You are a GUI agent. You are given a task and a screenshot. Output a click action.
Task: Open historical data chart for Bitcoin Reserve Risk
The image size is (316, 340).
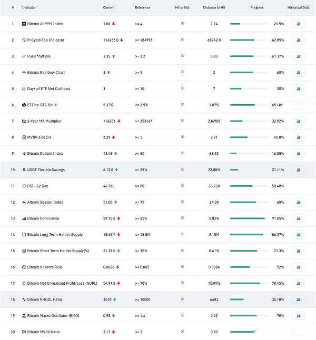pyautogui.click(x=298, y=267)
